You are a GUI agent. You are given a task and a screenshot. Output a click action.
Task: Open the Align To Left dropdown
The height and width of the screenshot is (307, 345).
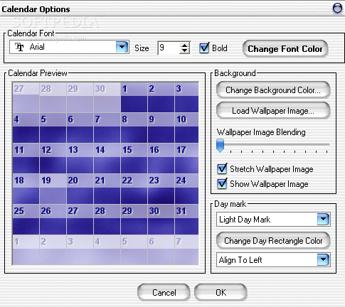pyautogui.click(x=323, y=259)
